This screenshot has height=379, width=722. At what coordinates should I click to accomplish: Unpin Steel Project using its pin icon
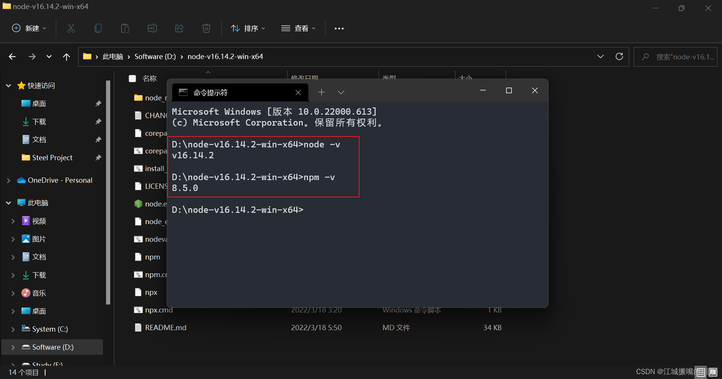98,158
